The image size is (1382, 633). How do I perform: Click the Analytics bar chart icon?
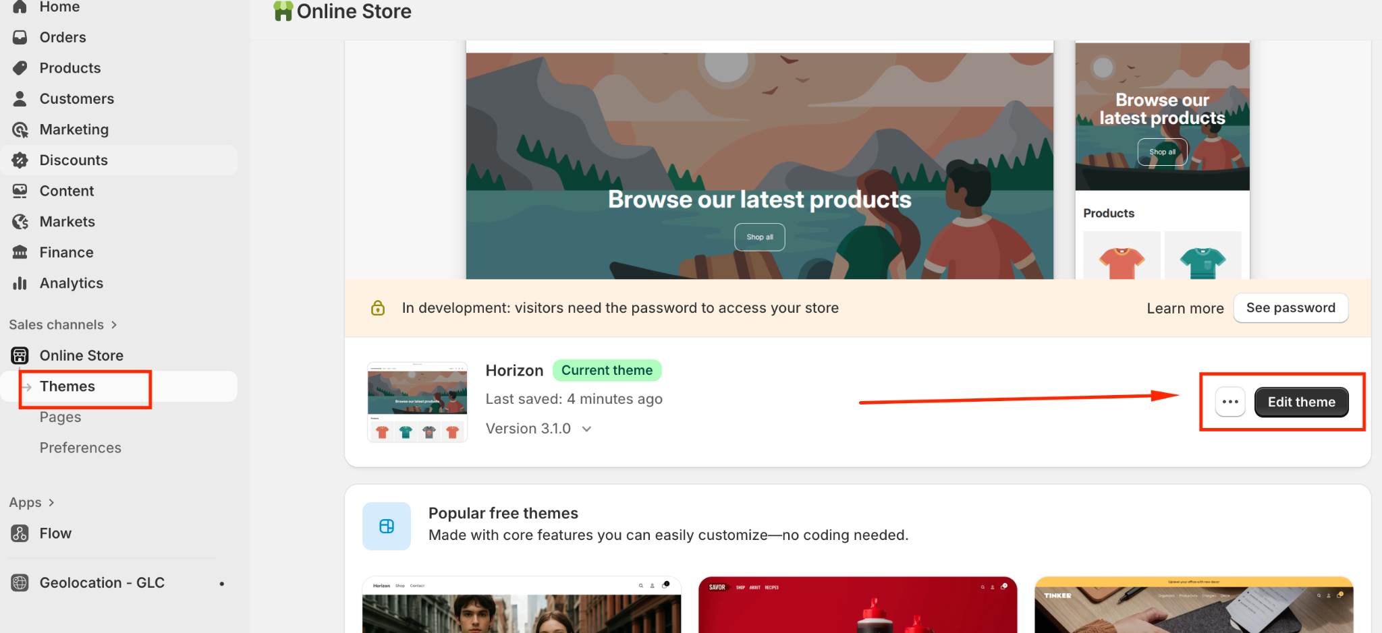pyautogui.click(x=20, y=283)
